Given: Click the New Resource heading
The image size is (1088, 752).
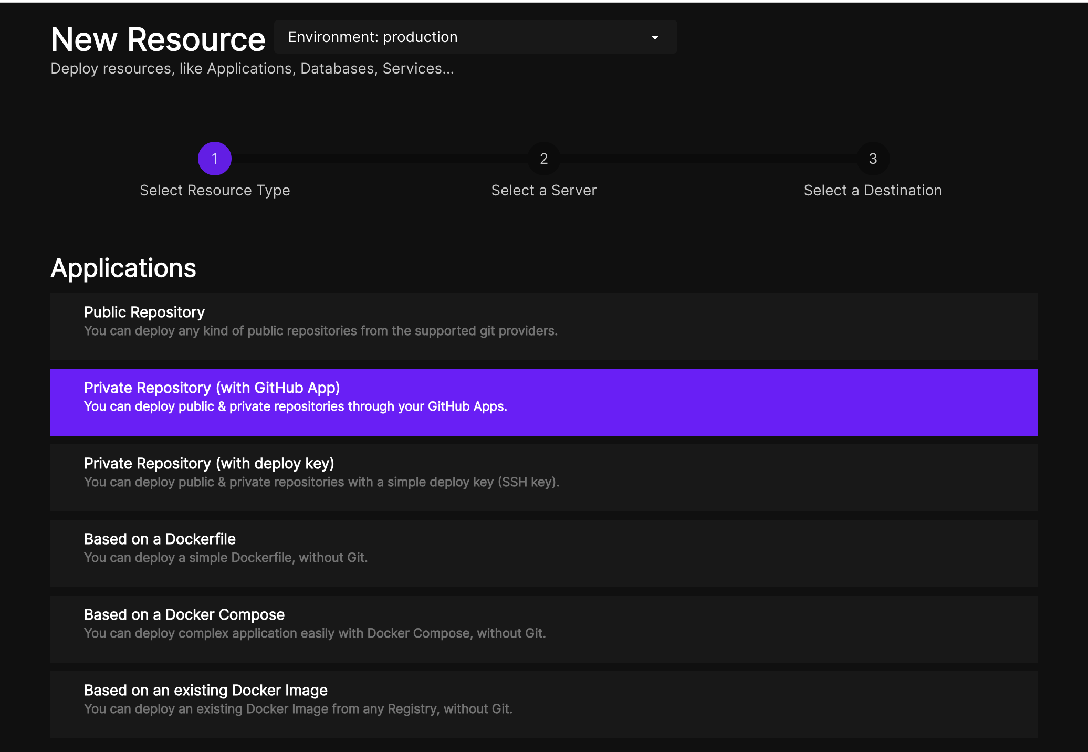Looking at the screenshot, I should click(x=158, y=39).
